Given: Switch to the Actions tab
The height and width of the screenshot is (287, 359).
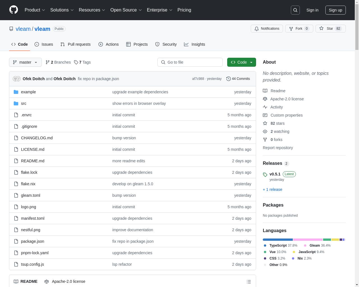Looking at the screenshot, I should pyautogui.click(x=109, y=44).
